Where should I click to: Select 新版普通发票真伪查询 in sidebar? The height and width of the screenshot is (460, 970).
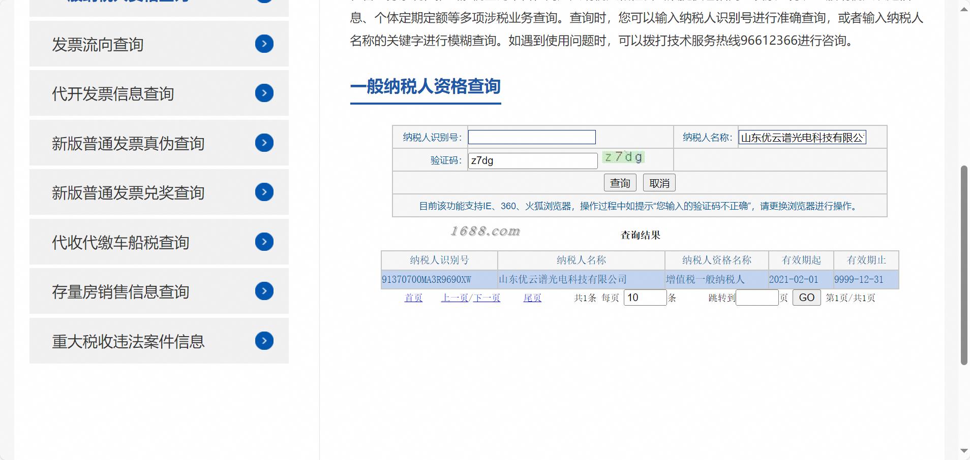tap(159, 143)
